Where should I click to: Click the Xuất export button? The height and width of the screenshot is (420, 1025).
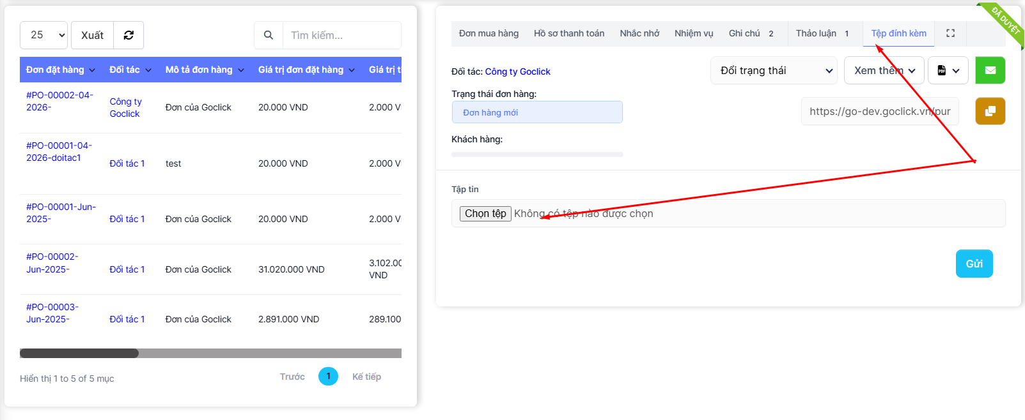[x=92, y=35]
